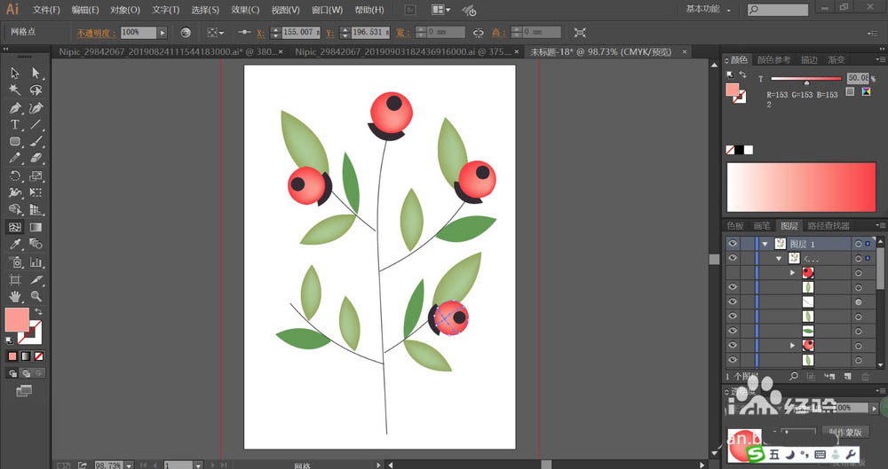888x469 pixels.
Task: Click the X coordinate field 155.007
Action: point(301,33)
